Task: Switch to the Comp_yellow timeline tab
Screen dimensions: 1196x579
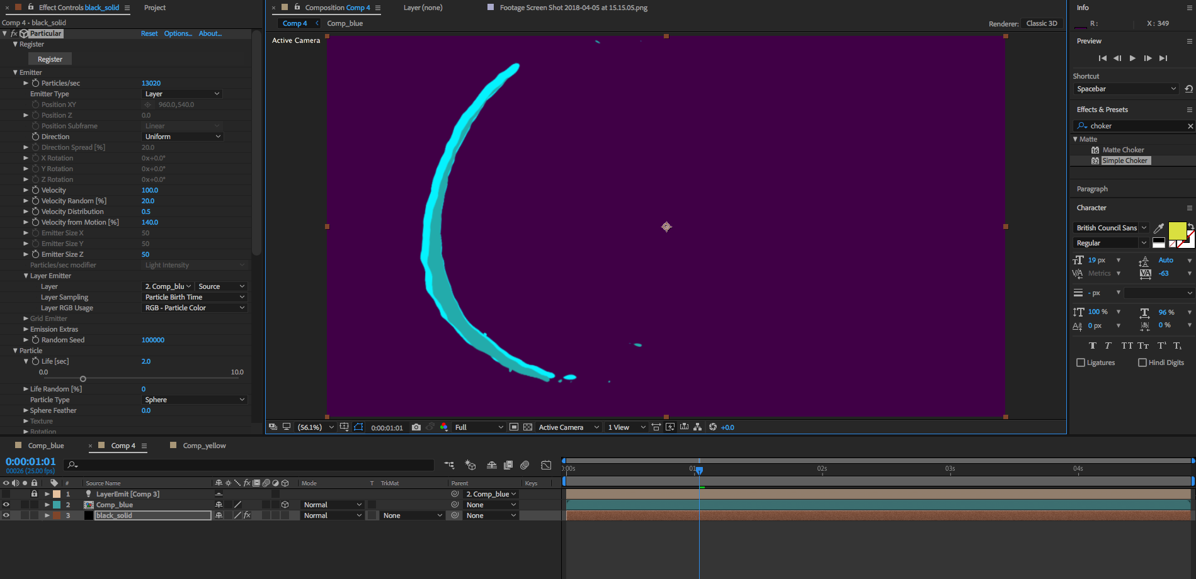Action: tap(204, 446)
